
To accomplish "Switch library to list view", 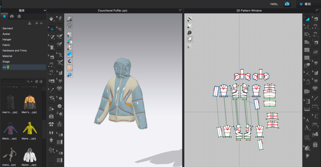I will [x=41, y=82].
